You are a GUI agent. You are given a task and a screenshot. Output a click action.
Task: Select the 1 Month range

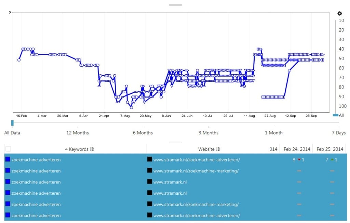274,133
